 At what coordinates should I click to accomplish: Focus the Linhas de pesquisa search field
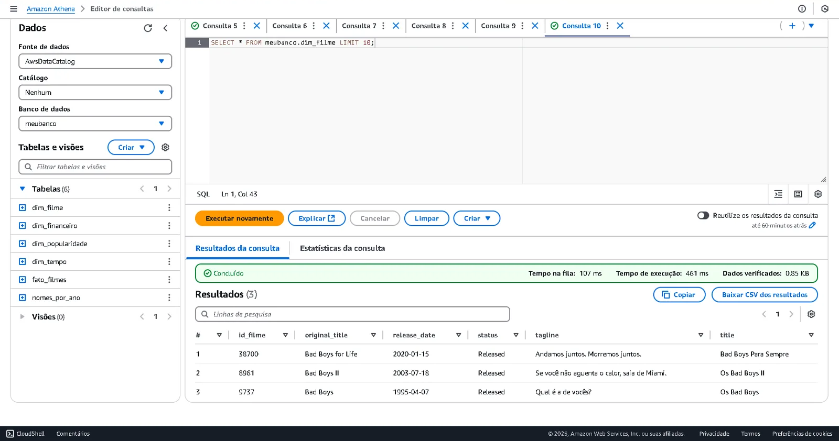tap(352, 314)
